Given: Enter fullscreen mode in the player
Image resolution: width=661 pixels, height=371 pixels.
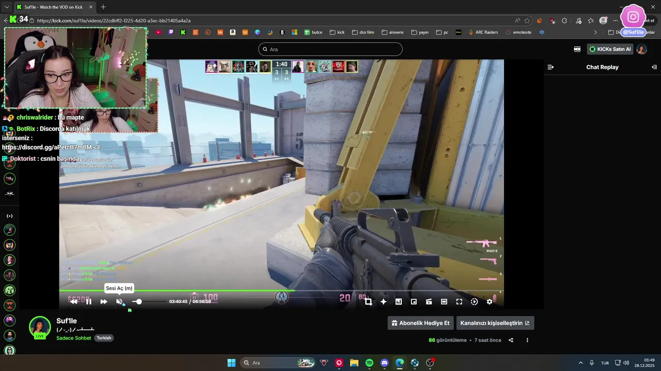Looking at the screenshot, I should [459, 302].
